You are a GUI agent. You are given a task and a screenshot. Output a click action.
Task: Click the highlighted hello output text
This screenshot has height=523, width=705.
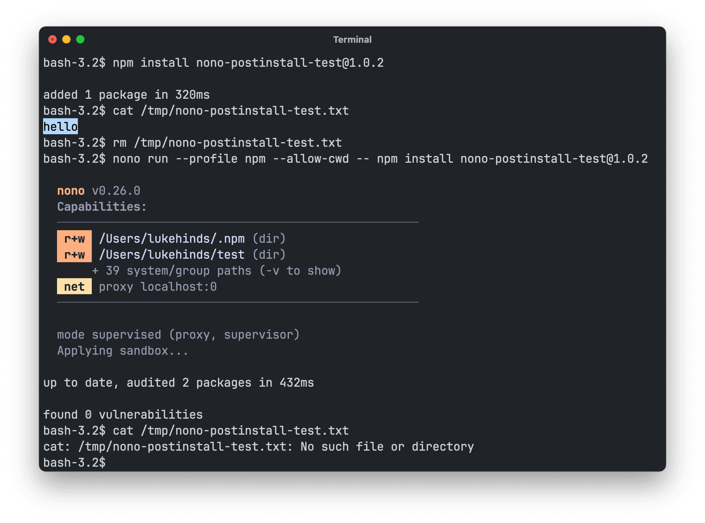point(60,127)
